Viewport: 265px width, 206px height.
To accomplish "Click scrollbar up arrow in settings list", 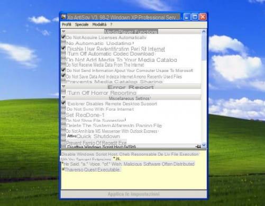I will point(204,32).
